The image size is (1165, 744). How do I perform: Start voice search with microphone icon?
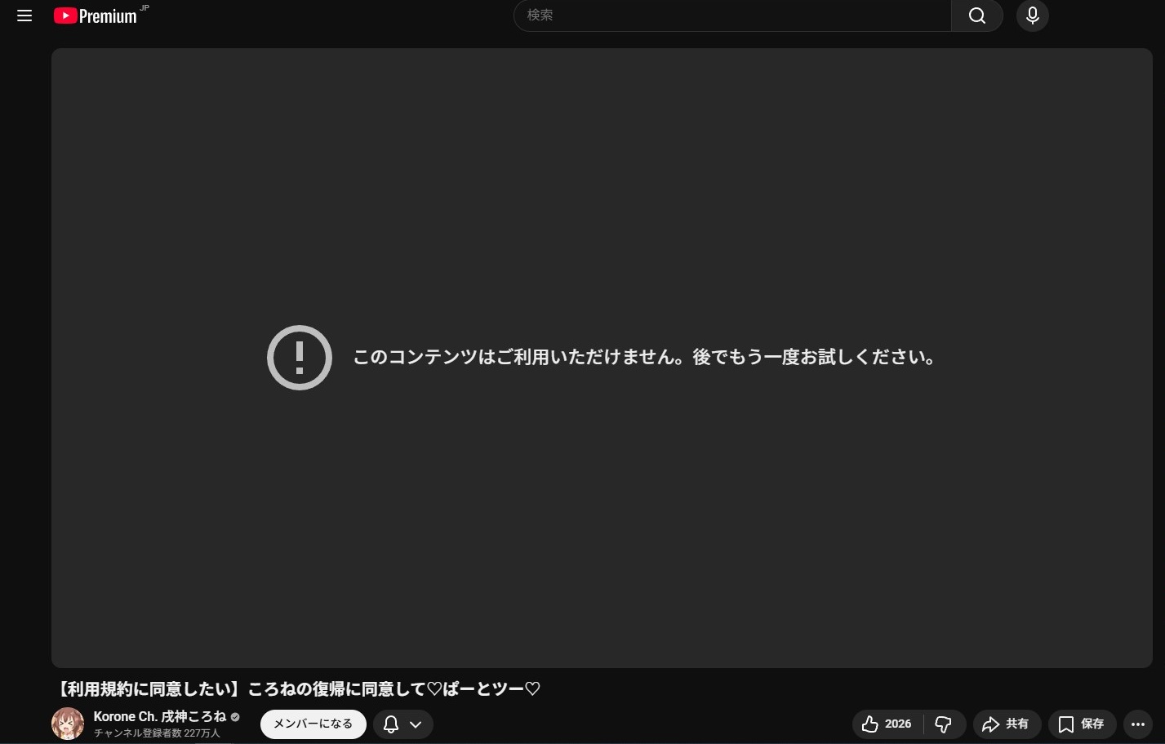click(x=1032, y=16)
